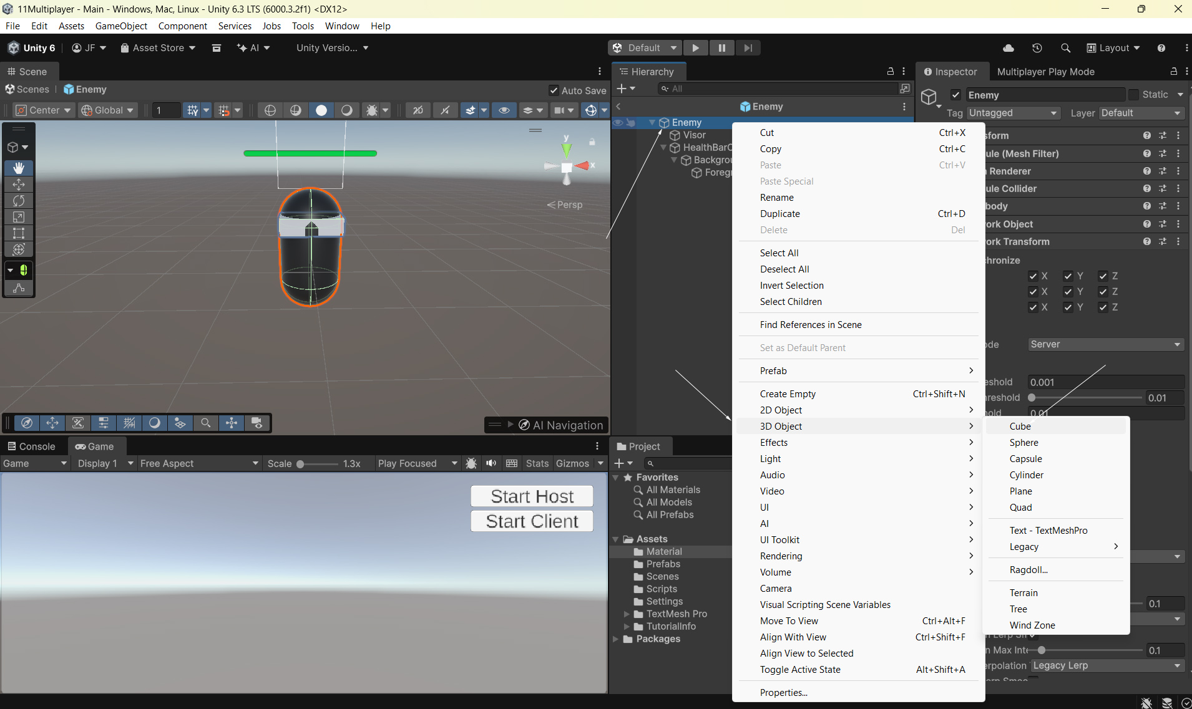
Task: Click Duplicate in the context menu
Action: [x=780, y=214]
